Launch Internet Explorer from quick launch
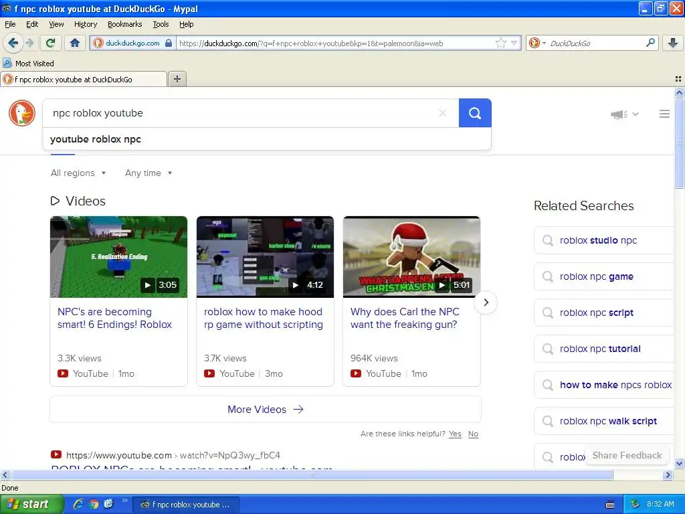The width and height of the screenshot is (685, 514). (x=79, y=505)
